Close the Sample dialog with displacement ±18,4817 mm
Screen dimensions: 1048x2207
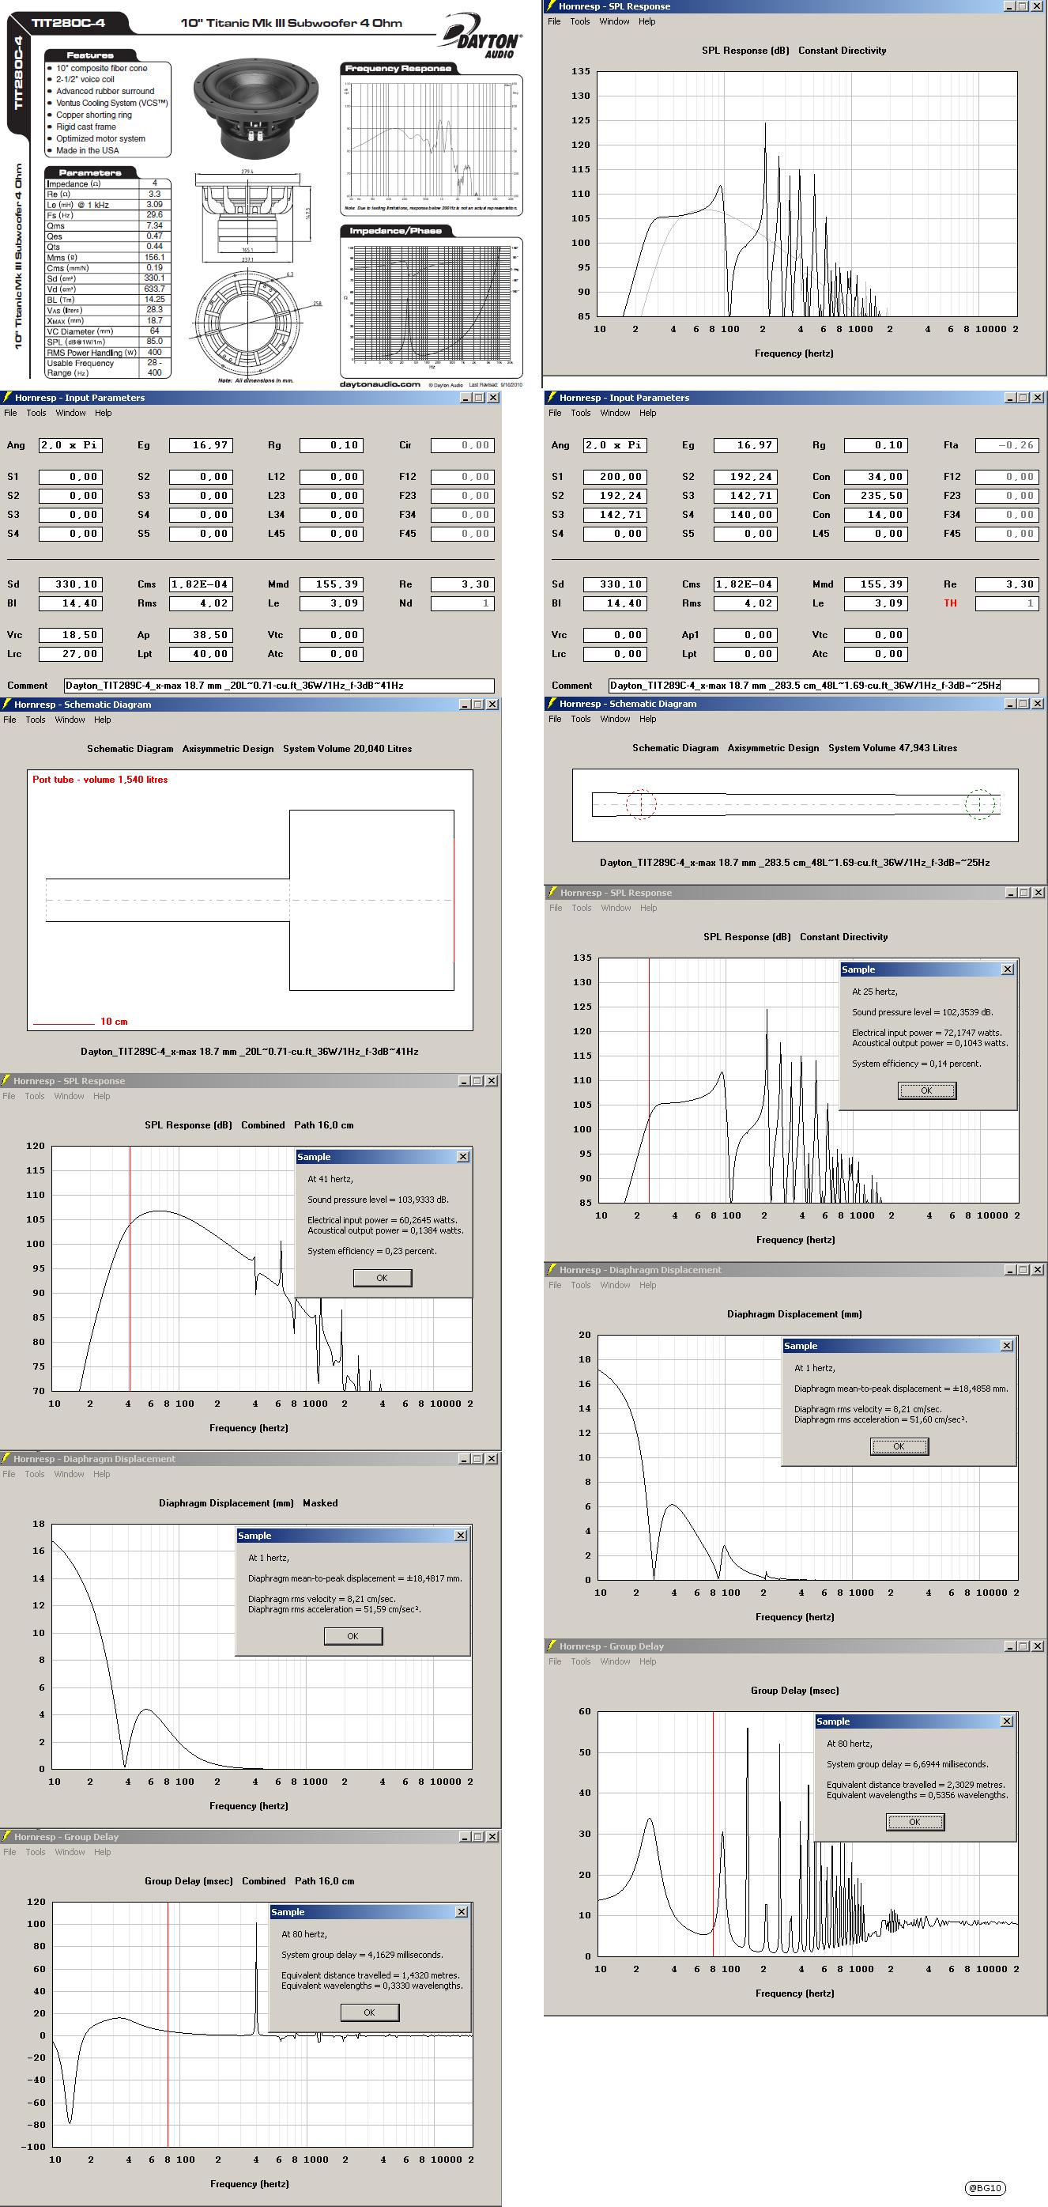pos(461,1536)
